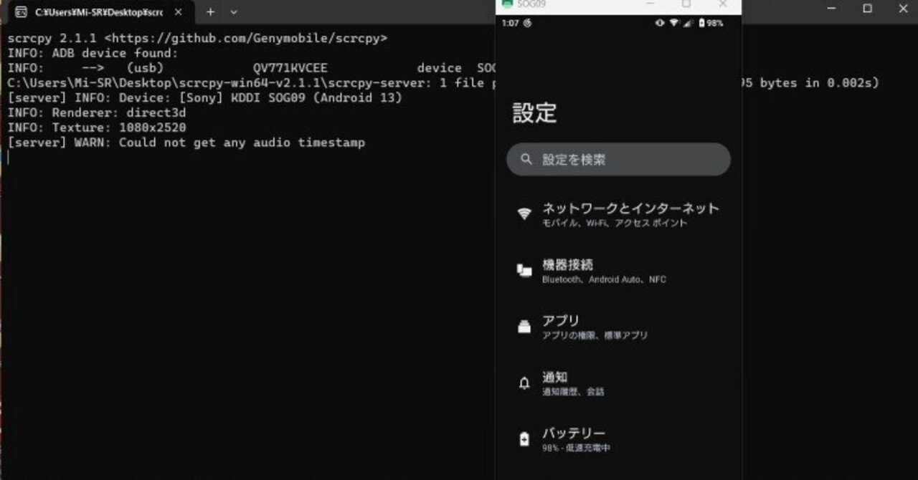Maximize the SOG09 scrcpy window
Image resolution: width=918 pixels, height=480 pixels.
[686, 4]
